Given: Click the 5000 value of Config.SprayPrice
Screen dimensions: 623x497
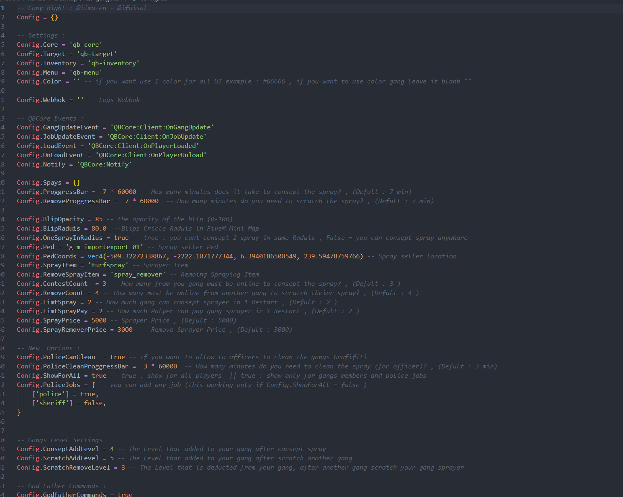Looking at the screenshot, I should click(99, 320).
